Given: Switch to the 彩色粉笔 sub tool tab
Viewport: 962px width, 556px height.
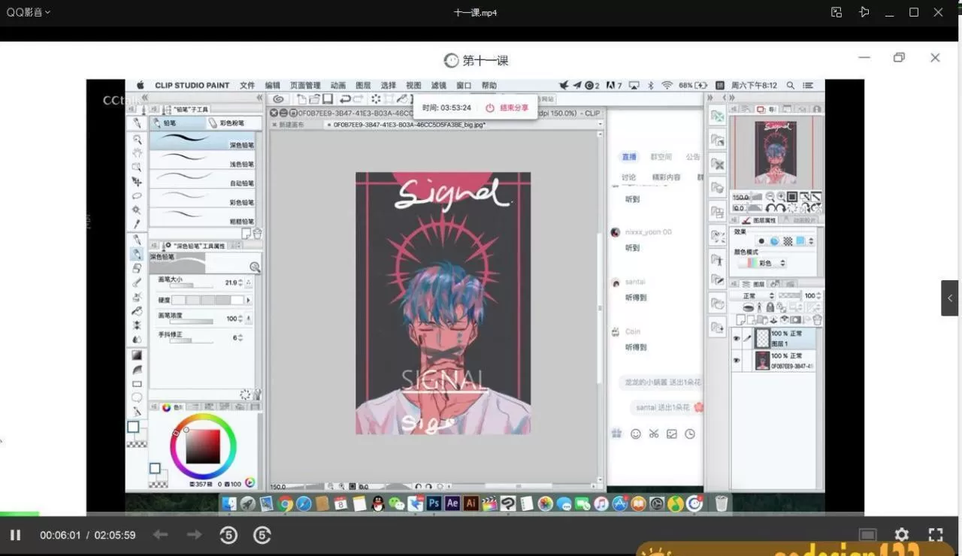Looking at the screenshot, I should (234, 122).
